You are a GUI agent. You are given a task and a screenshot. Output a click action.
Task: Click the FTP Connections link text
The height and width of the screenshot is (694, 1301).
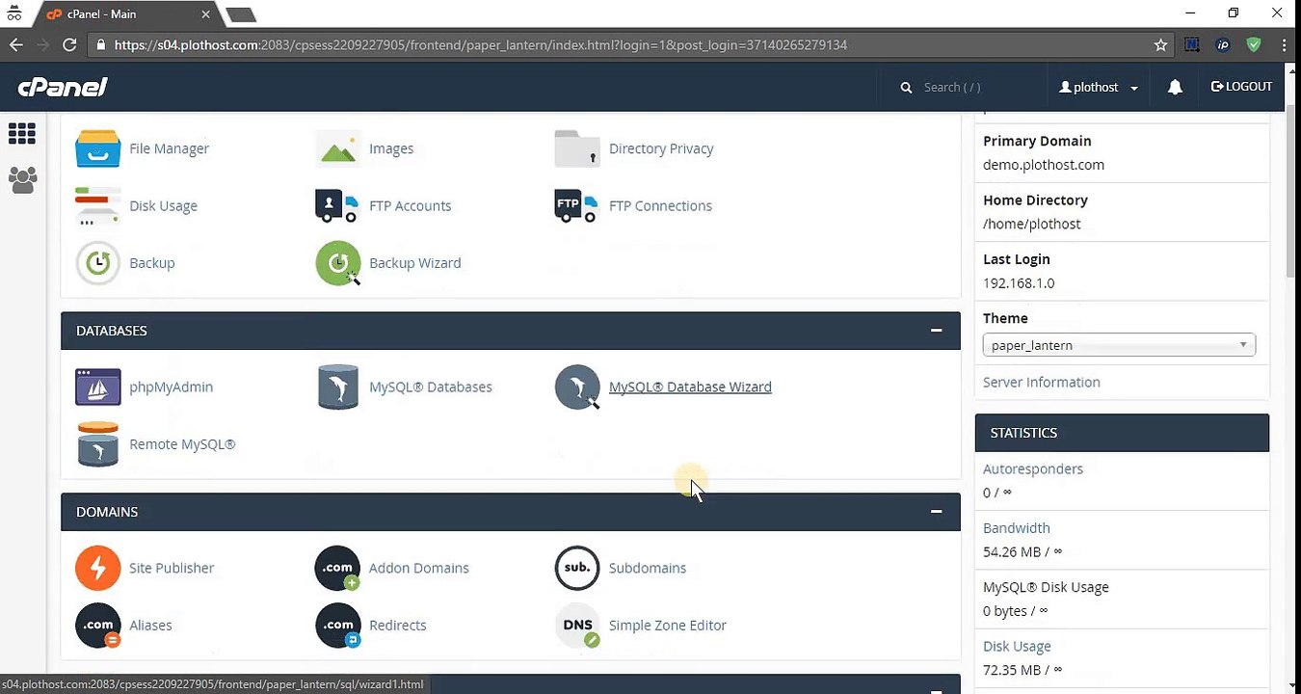(x=660, y=205)
